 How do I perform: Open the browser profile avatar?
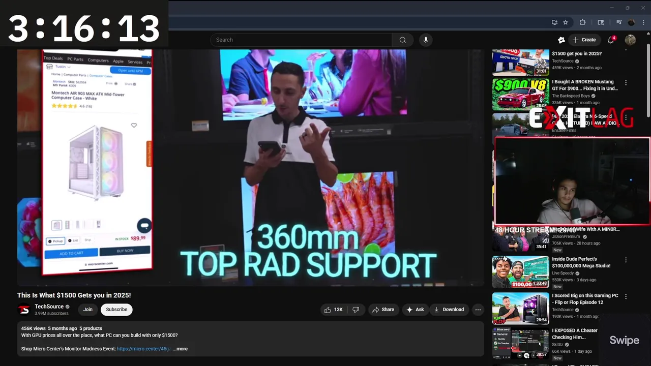(x=631, y=22)
